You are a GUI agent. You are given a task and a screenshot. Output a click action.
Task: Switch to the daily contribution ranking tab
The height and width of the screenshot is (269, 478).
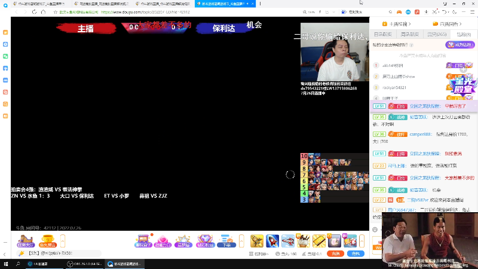point(382,34)
